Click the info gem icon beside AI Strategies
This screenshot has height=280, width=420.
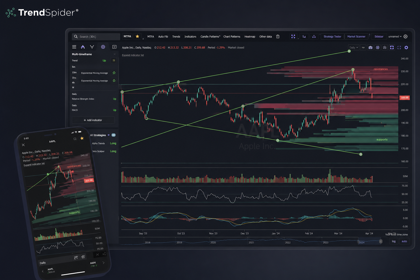tap(109, 135)
